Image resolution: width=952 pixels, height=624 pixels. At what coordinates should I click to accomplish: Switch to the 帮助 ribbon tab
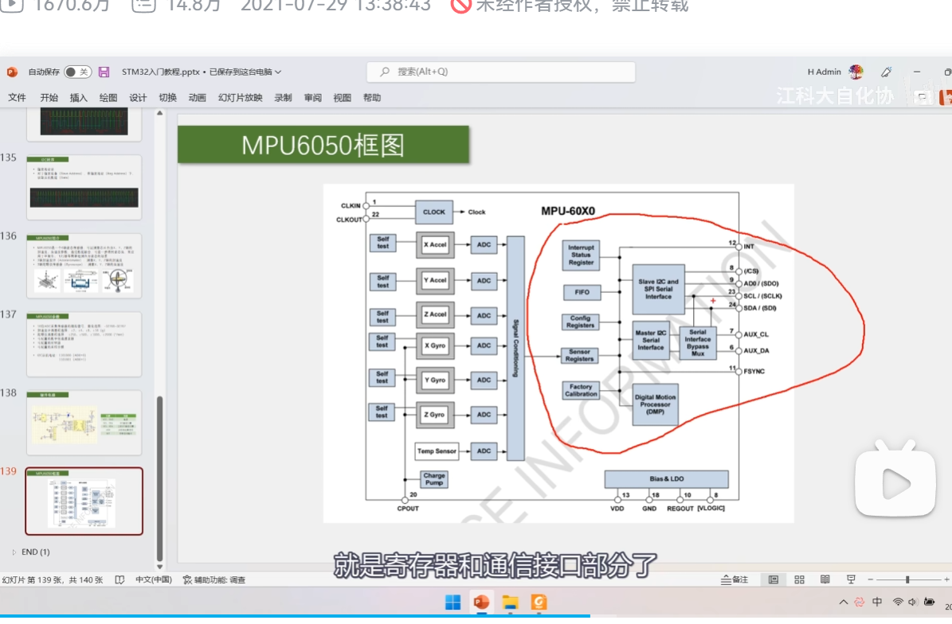(372, 98)
